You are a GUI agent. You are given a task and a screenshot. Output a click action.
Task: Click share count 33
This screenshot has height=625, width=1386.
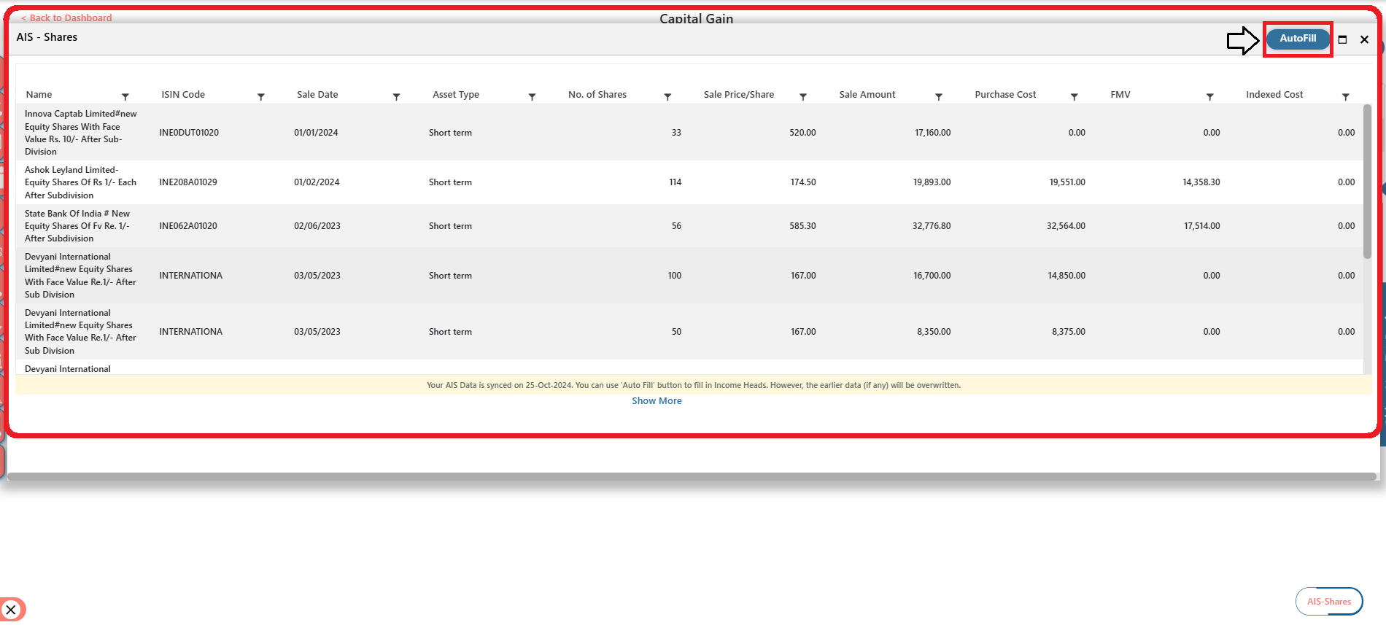676,133
